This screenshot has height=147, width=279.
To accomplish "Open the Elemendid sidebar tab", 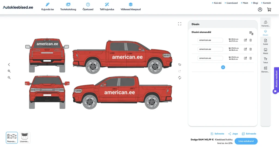I will click(265, 69).
